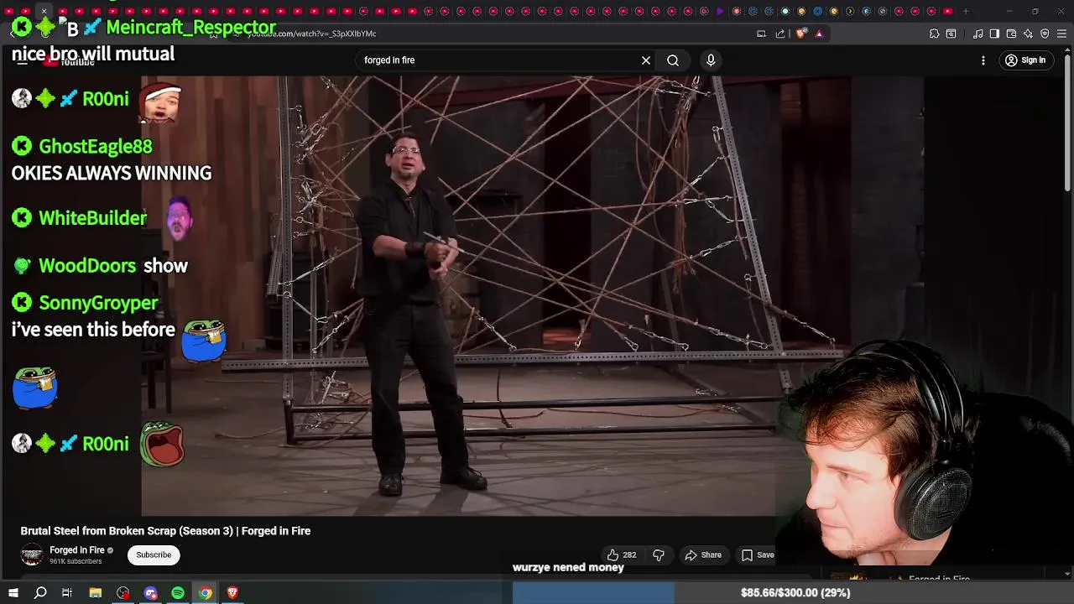Dislike the video with thumbs down button
The image size is (1074, 604).
tap(659, 555)
